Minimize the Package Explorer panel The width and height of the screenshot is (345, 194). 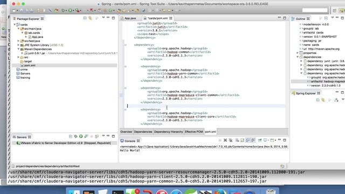coord(108,18)
